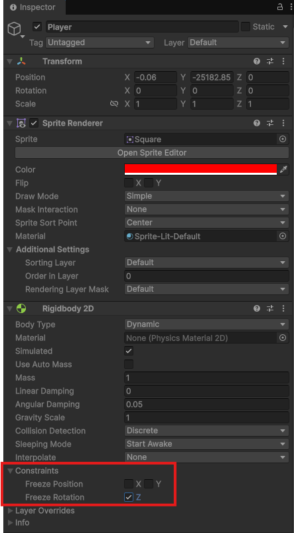Image resolution: width=294 pixels, height=533 pixels.
Task: Check Freeze Position X
Action: click(129, 484)
